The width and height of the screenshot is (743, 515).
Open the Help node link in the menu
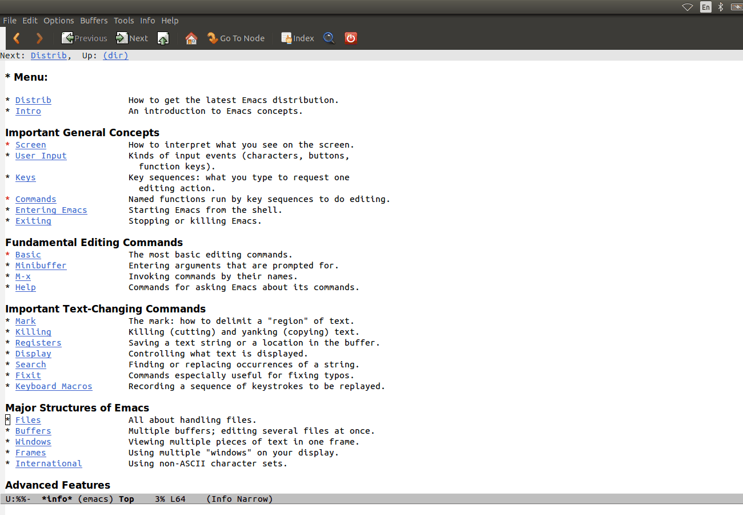coord(26,287)
